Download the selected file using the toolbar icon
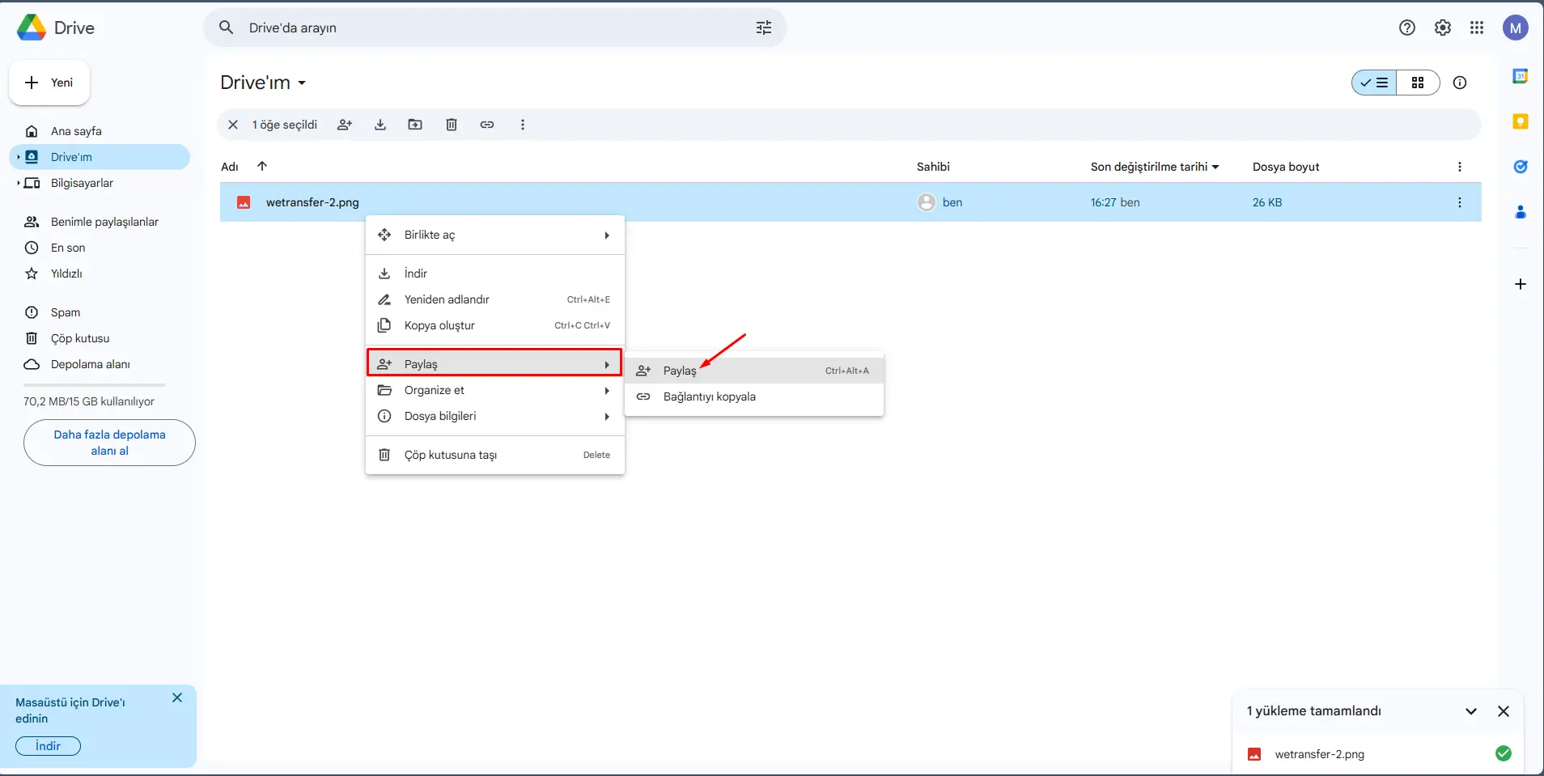1544x776 pixels. click(x=380, y=125)
